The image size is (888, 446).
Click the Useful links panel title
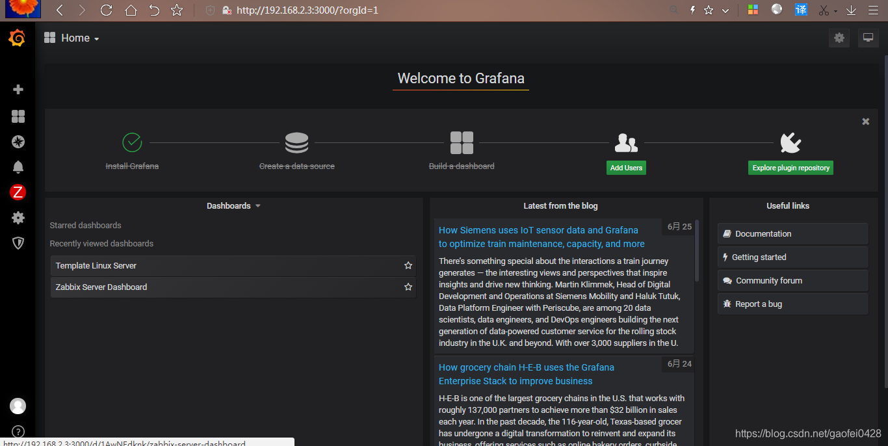[788, 205]
